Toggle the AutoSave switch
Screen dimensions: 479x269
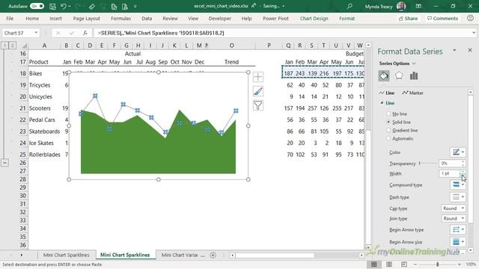click(x=37, y=6)
